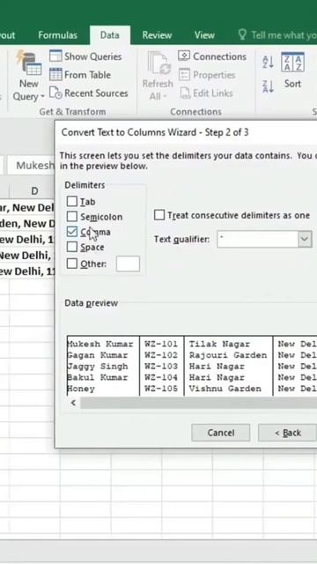Select column D header
Image resolution: width=317 pixels, height=564 pixels.
(34, 191)
